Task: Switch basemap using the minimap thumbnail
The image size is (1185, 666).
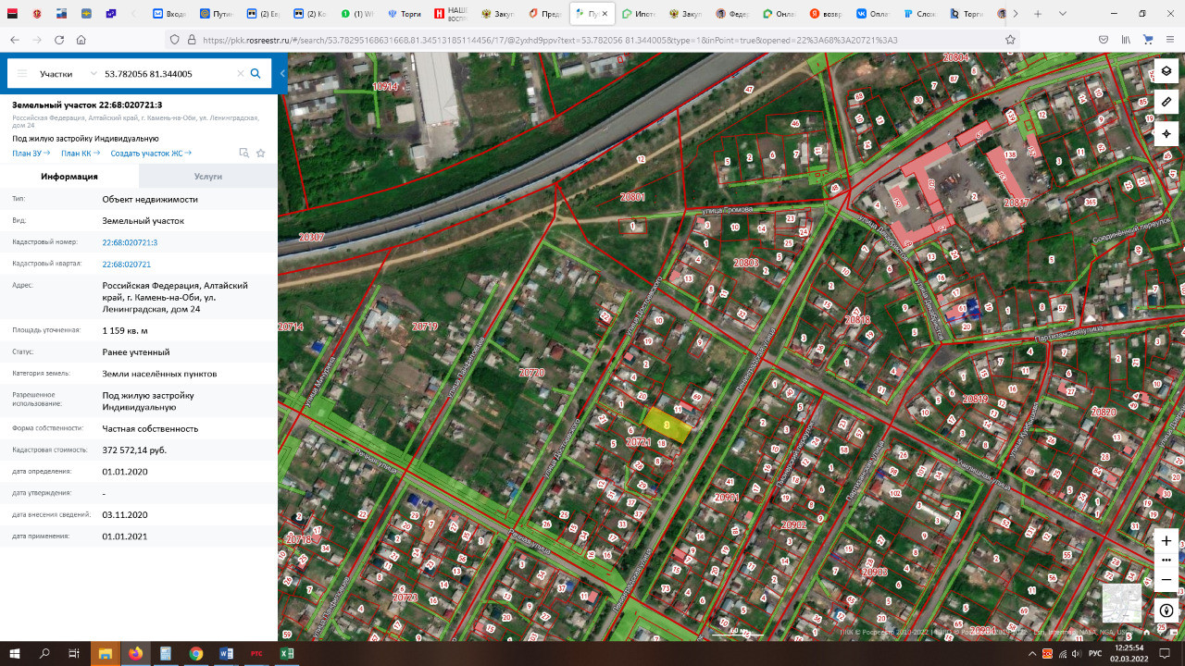Action: [x=1121, y=603]
